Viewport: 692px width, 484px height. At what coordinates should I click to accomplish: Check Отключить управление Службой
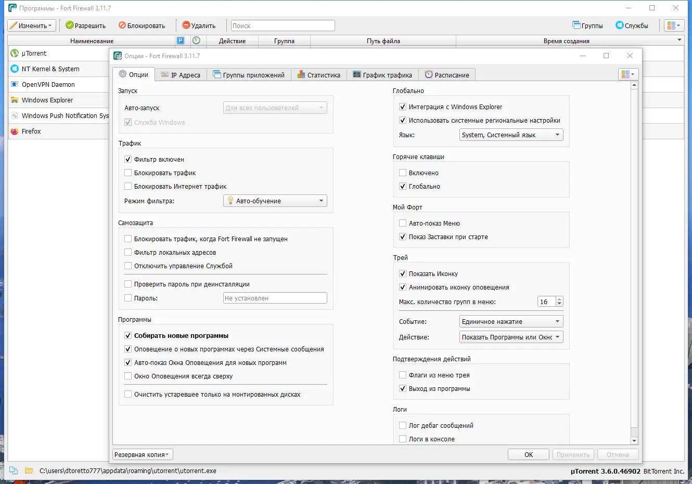[x=128, y=266]
